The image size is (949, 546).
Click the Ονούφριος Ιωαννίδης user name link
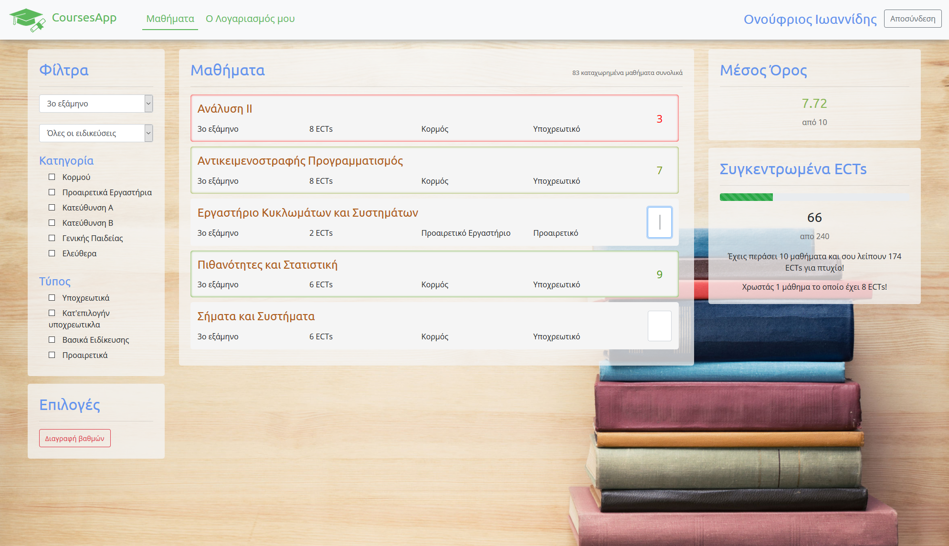[810, 19]
